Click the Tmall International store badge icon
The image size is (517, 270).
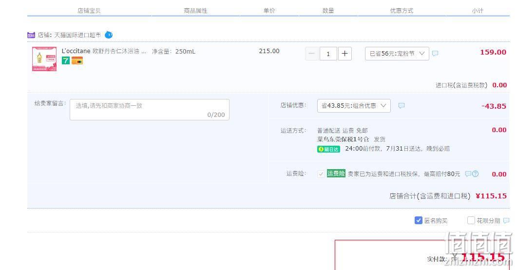pos(31,35)
